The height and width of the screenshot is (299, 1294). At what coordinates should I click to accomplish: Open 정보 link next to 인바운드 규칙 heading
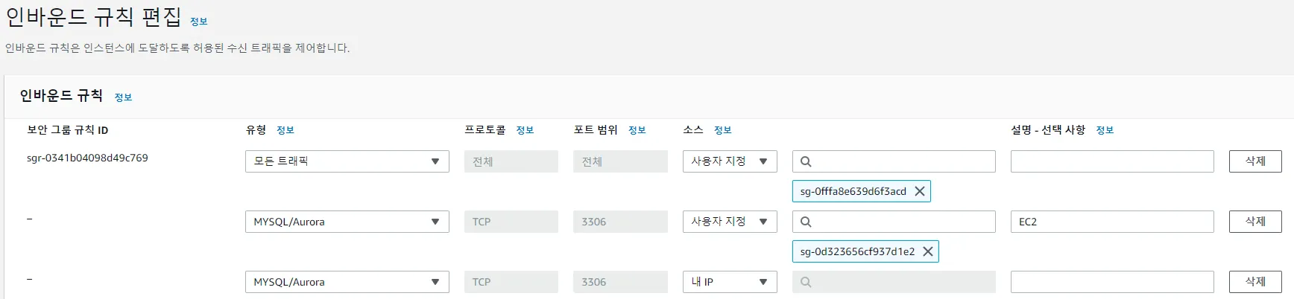pos(123,97)
